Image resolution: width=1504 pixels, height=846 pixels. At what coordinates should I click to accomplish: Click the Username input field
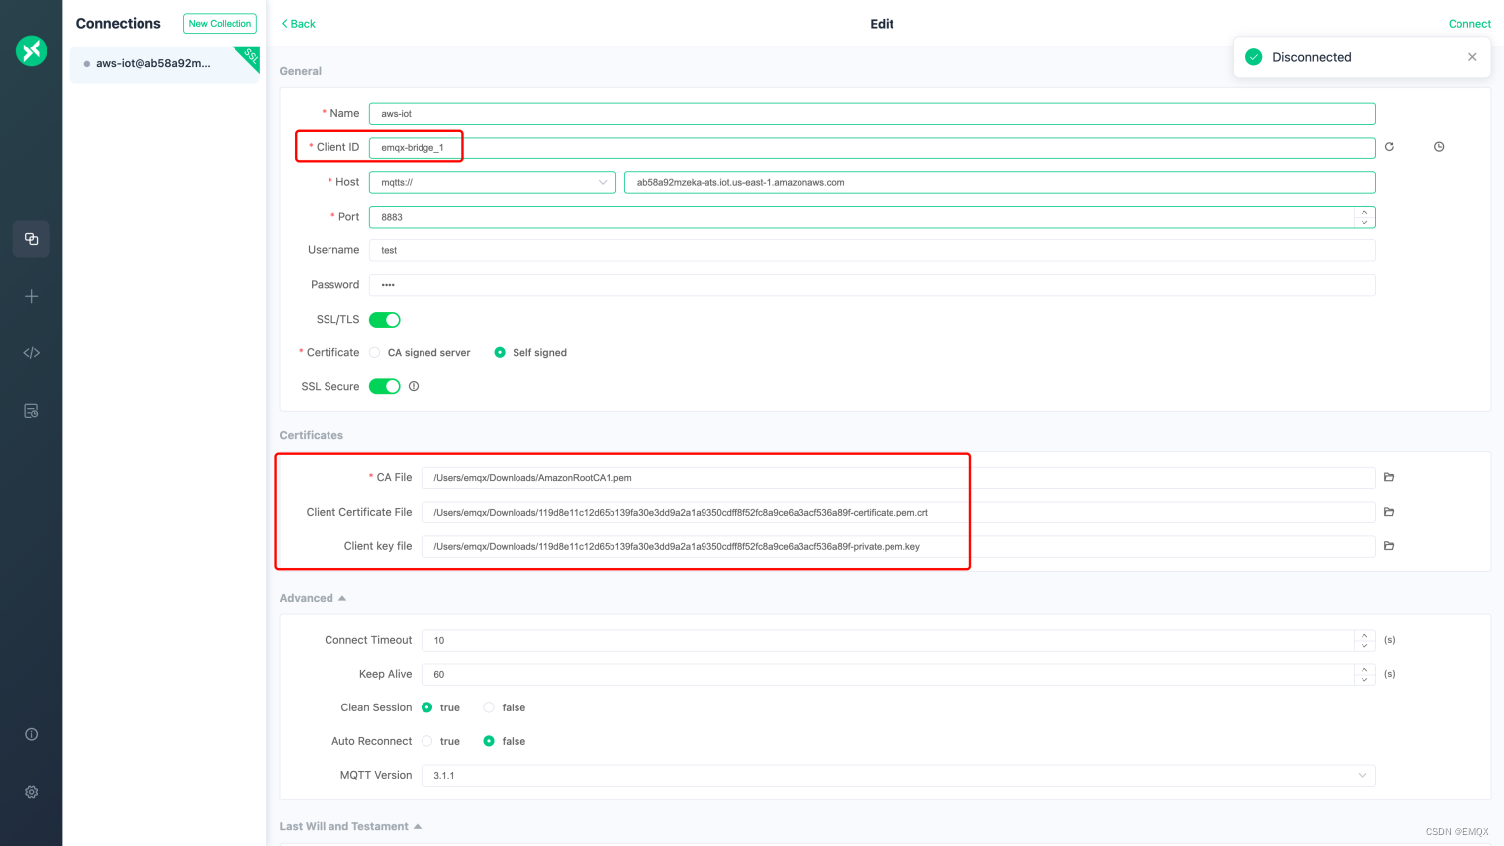[872, 250]
